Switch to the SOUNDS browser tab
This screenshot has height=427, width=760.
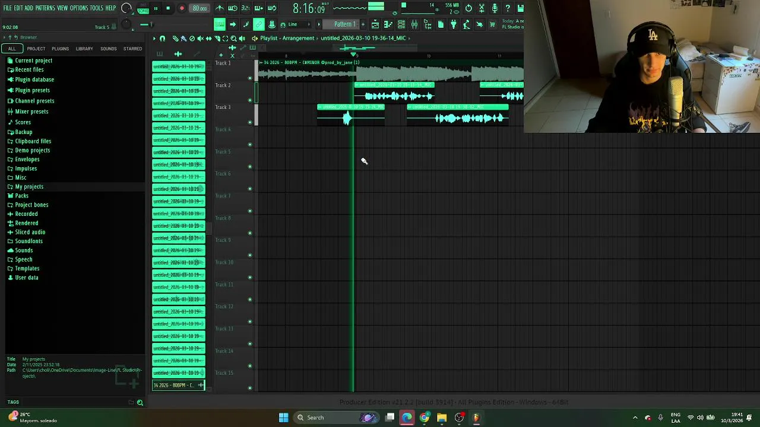[x=109, y=49]
